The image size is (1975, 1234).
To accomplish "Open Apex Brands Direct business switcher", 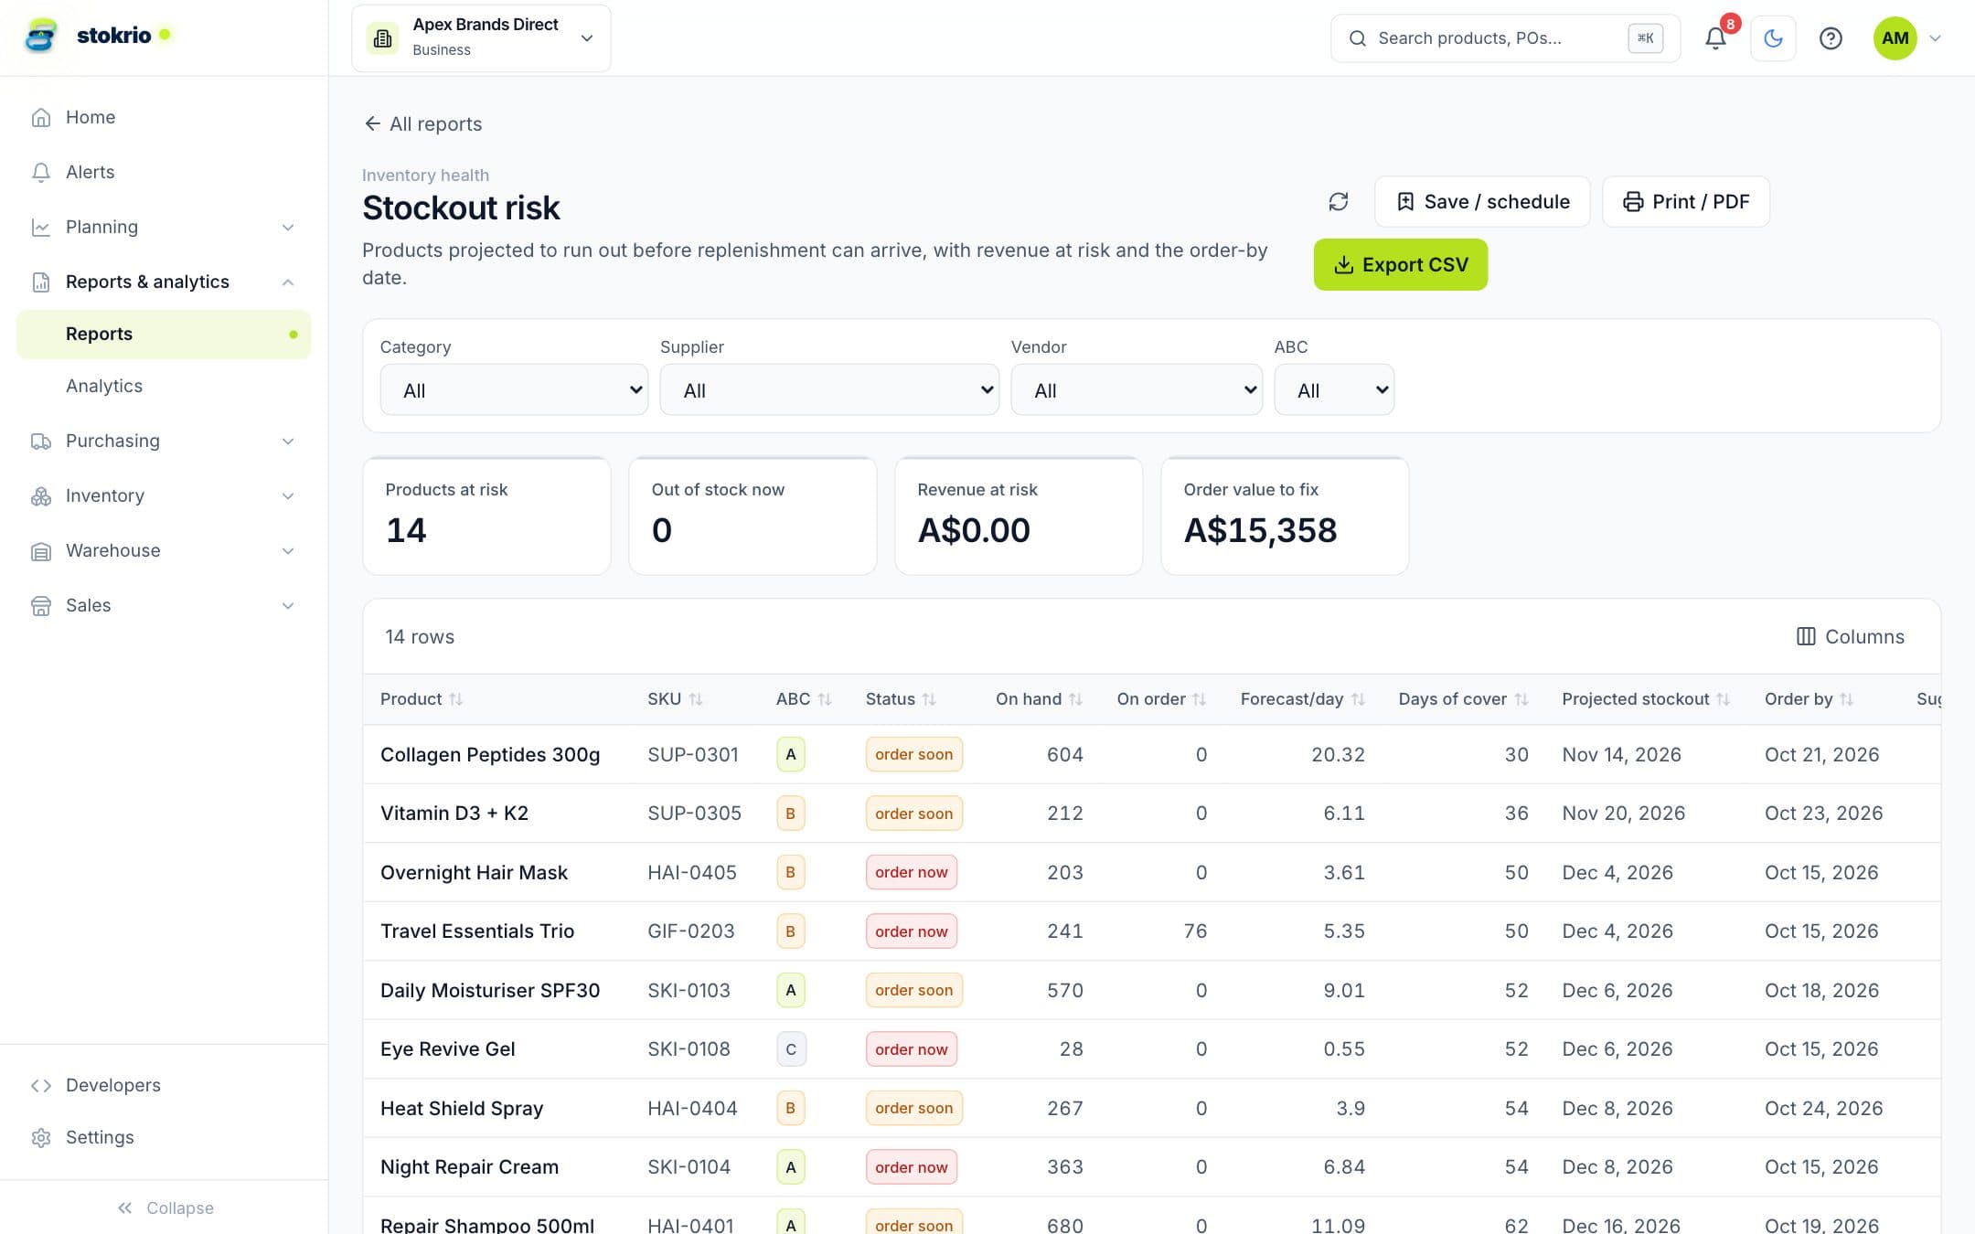I will (481, 37).
